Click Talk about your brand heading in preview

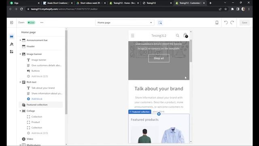(159, 88)
